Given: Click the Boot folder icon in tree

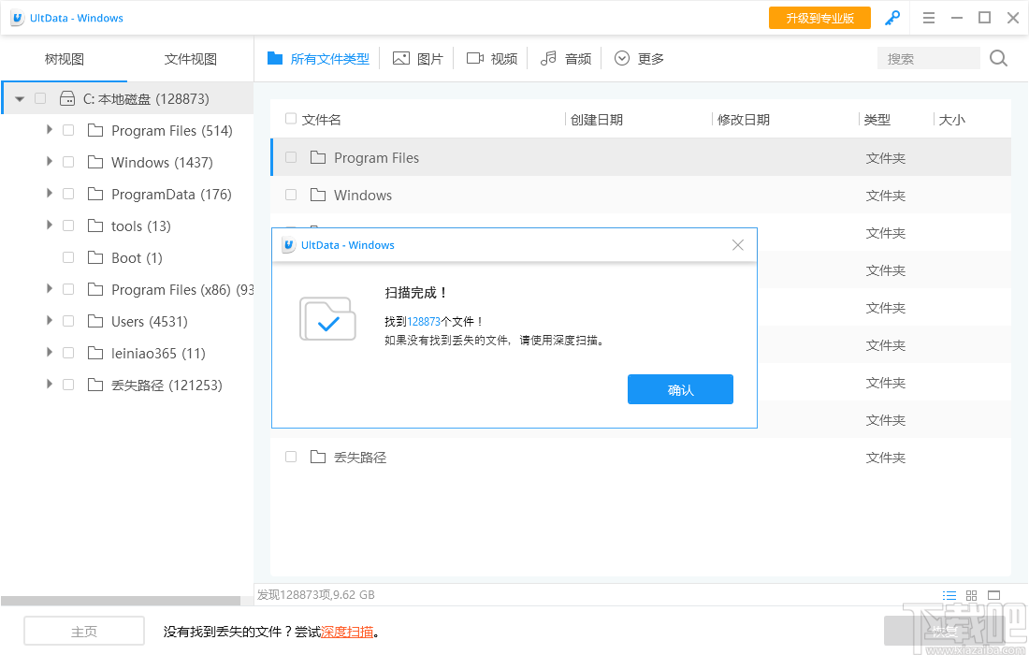Looking at the screenshot, I should pyautogui.click(x=95, y=257).
